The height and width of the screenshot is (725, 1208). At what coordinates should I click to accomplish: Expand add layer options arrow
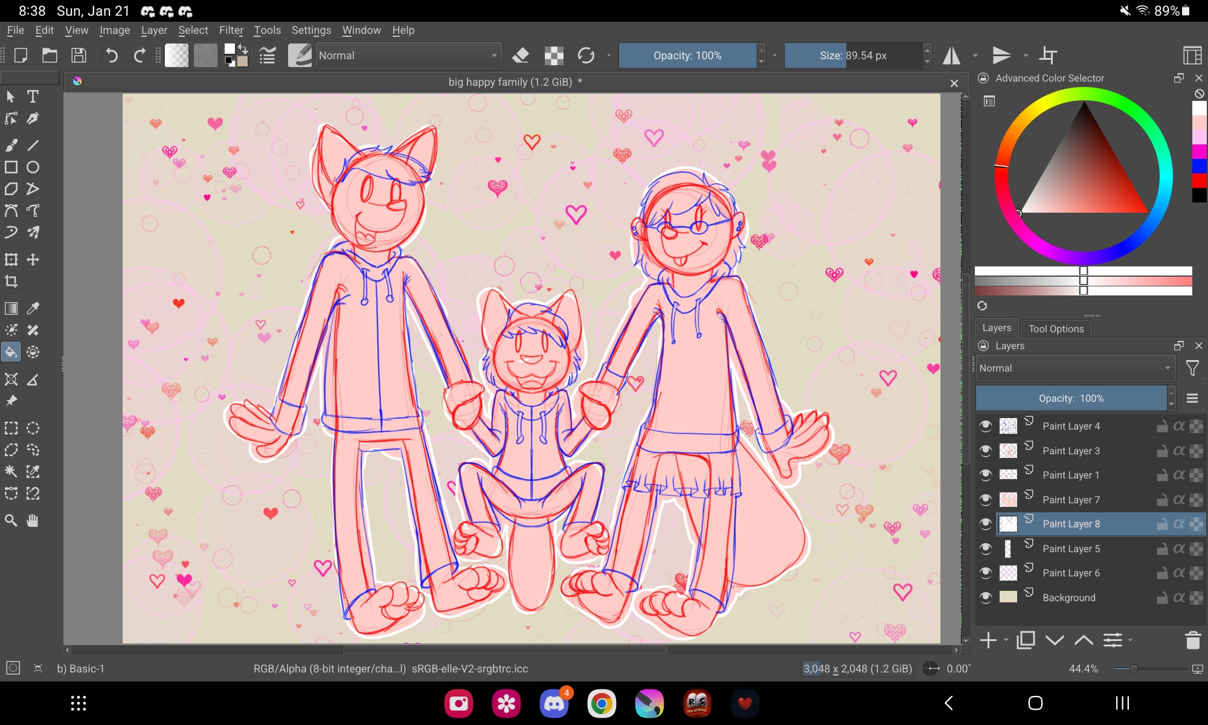(1006, 640)
